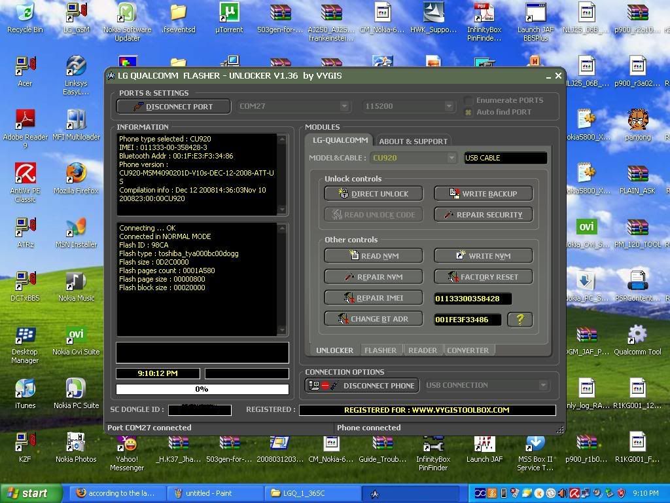Select the ATRz desktop shortcut
The image size is (670, 503).
[x=26, y=233]
